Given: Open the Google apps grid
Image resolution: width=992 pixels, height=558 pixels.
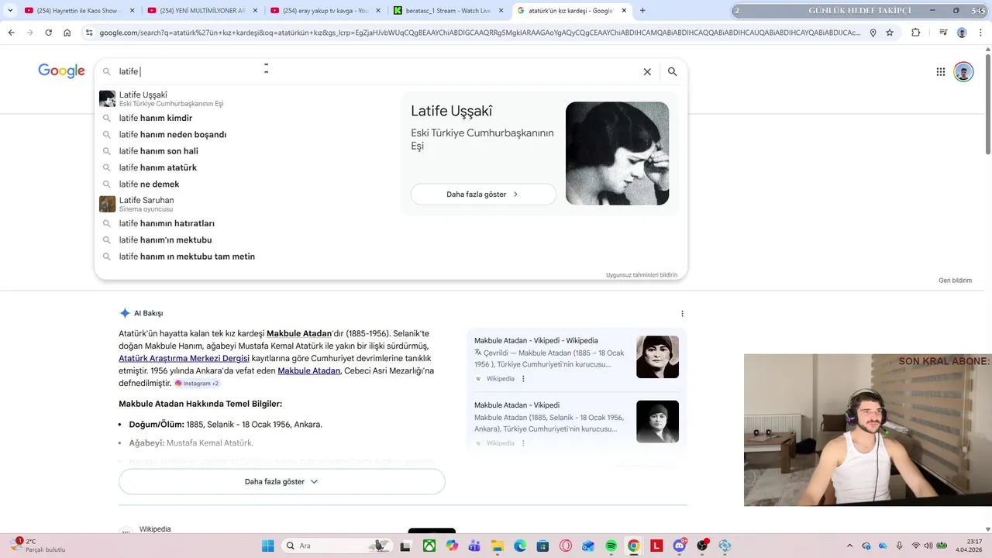Looking at the screenshot, I should click(x=941, y=72).
